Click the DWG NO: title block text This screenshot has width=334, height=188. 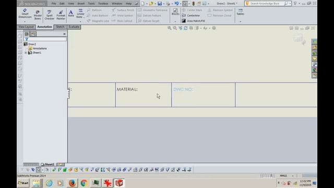pos(183,89)
